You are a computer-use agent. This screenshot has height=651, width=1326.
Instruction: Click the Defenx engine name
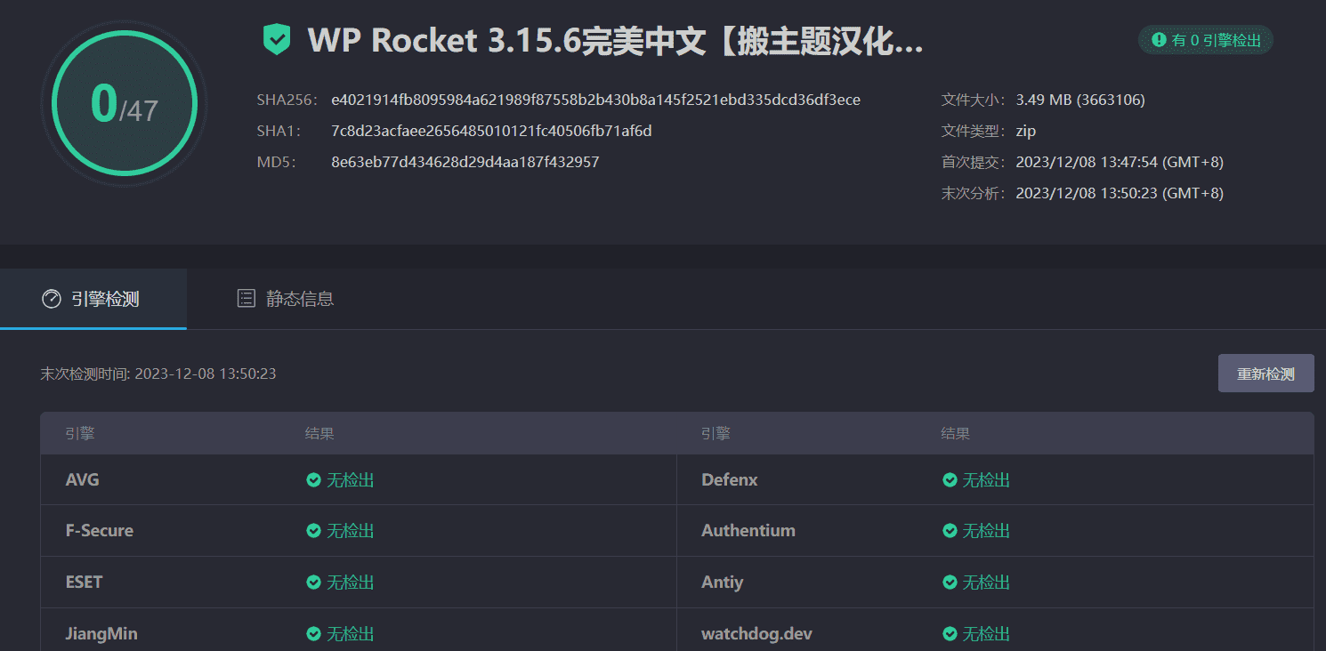click(730, 480)
